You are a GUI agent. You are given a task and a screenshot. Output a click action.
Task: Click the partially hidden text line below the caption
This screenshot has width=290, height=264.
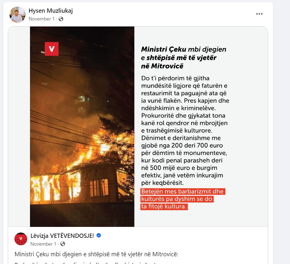[85, 263]
